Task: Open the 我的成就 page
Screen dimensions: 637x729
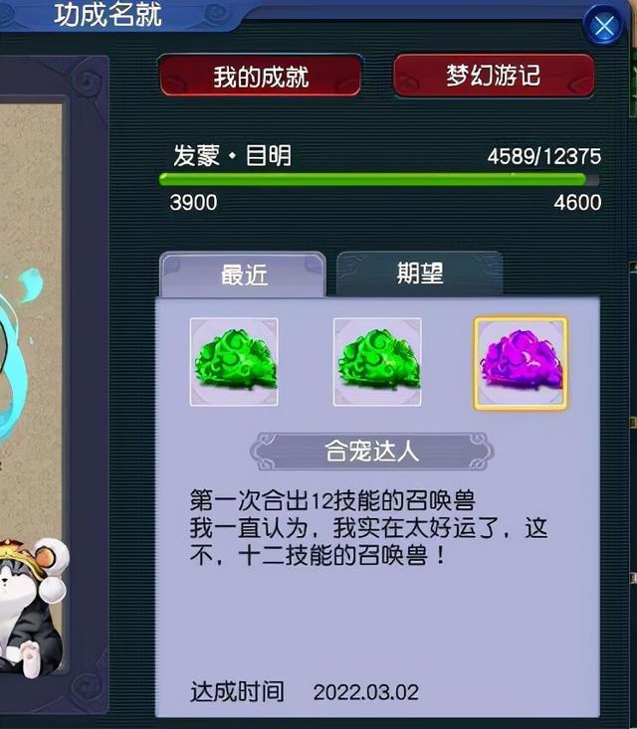Action: tap(260, 77)
